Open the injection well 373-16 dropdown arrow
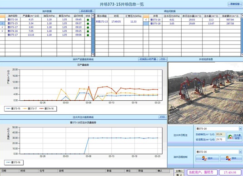243x176 pixels. 240,129
